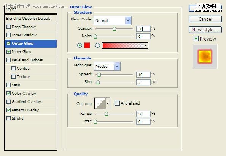The height and width of the screenshot is (156, 226).
Task: Click the Jitter slider handle
Action: click(95, 122)
